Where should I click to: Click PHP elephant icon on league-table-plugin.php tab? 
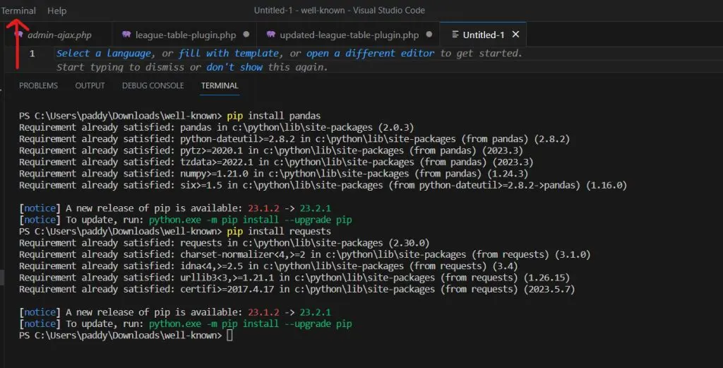(x=126, y=35)
